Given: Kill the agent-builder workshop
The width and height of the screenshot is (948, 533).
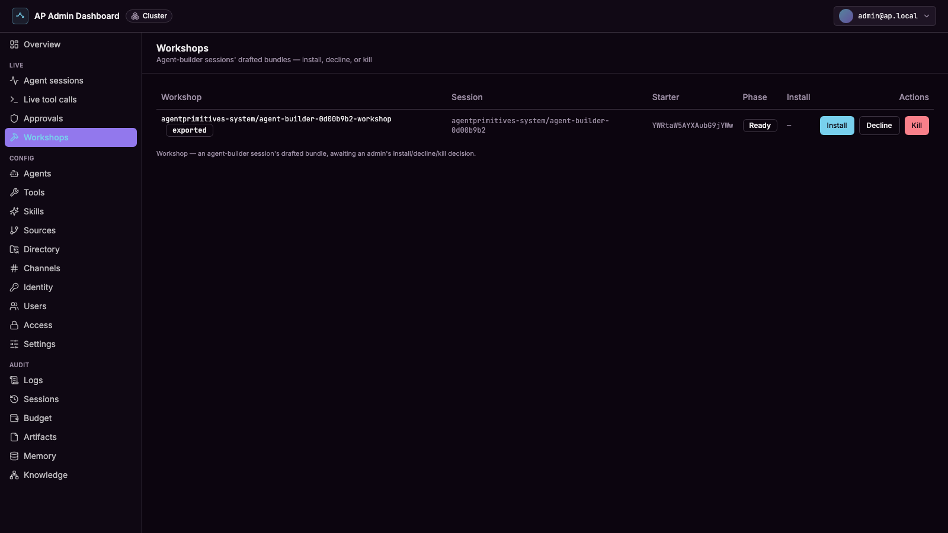Looking at the screenshot, I should pyautogui.click(x=917, y=126).
